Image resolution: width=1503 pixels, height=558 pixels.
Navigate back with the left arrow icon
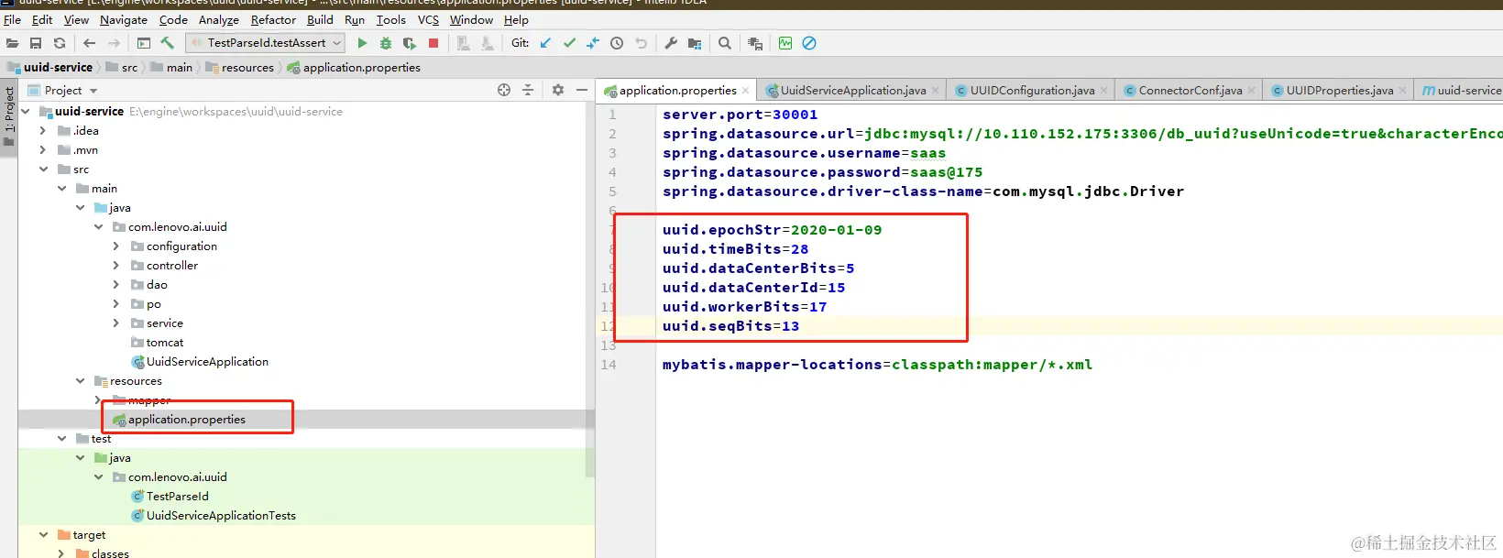click(x=89, y=43)
